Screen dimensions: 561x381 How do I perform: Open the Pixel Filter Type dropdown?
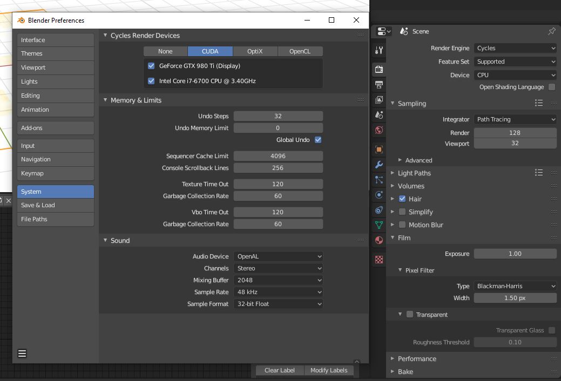515,286
